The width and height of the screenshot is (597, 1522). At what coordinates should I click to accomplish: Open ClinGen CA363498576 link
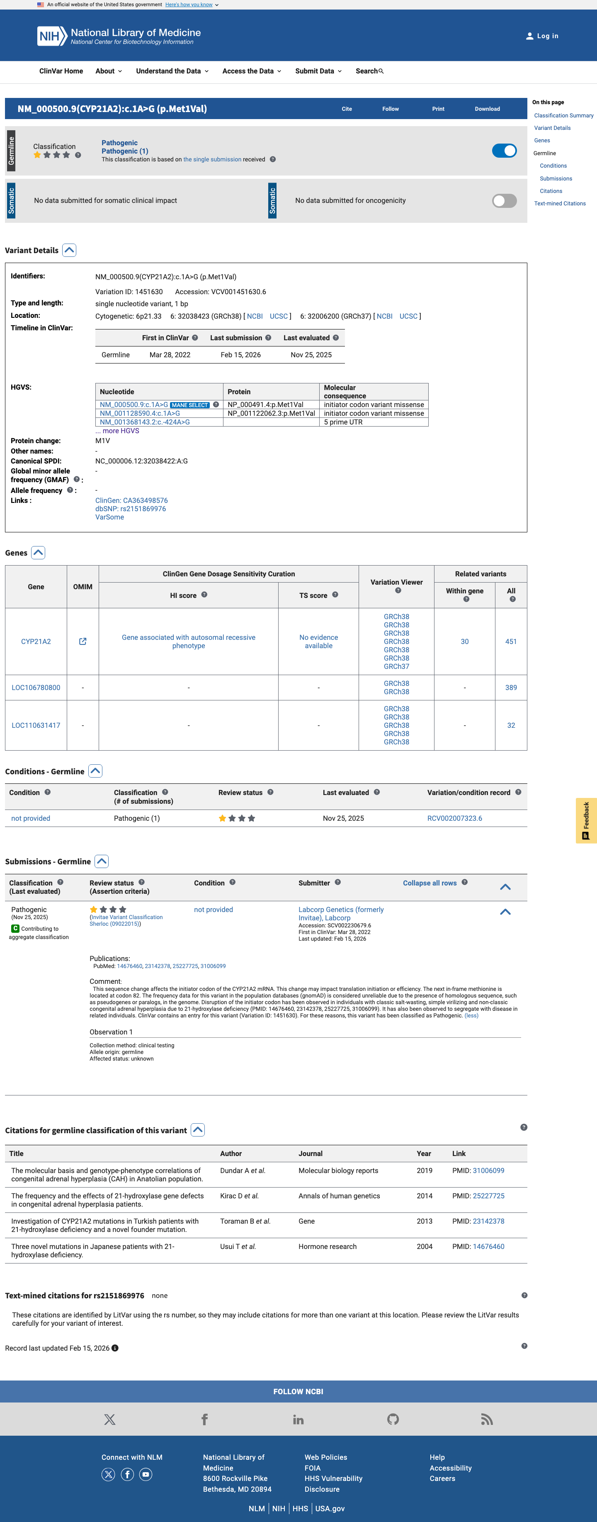point(131,501)
